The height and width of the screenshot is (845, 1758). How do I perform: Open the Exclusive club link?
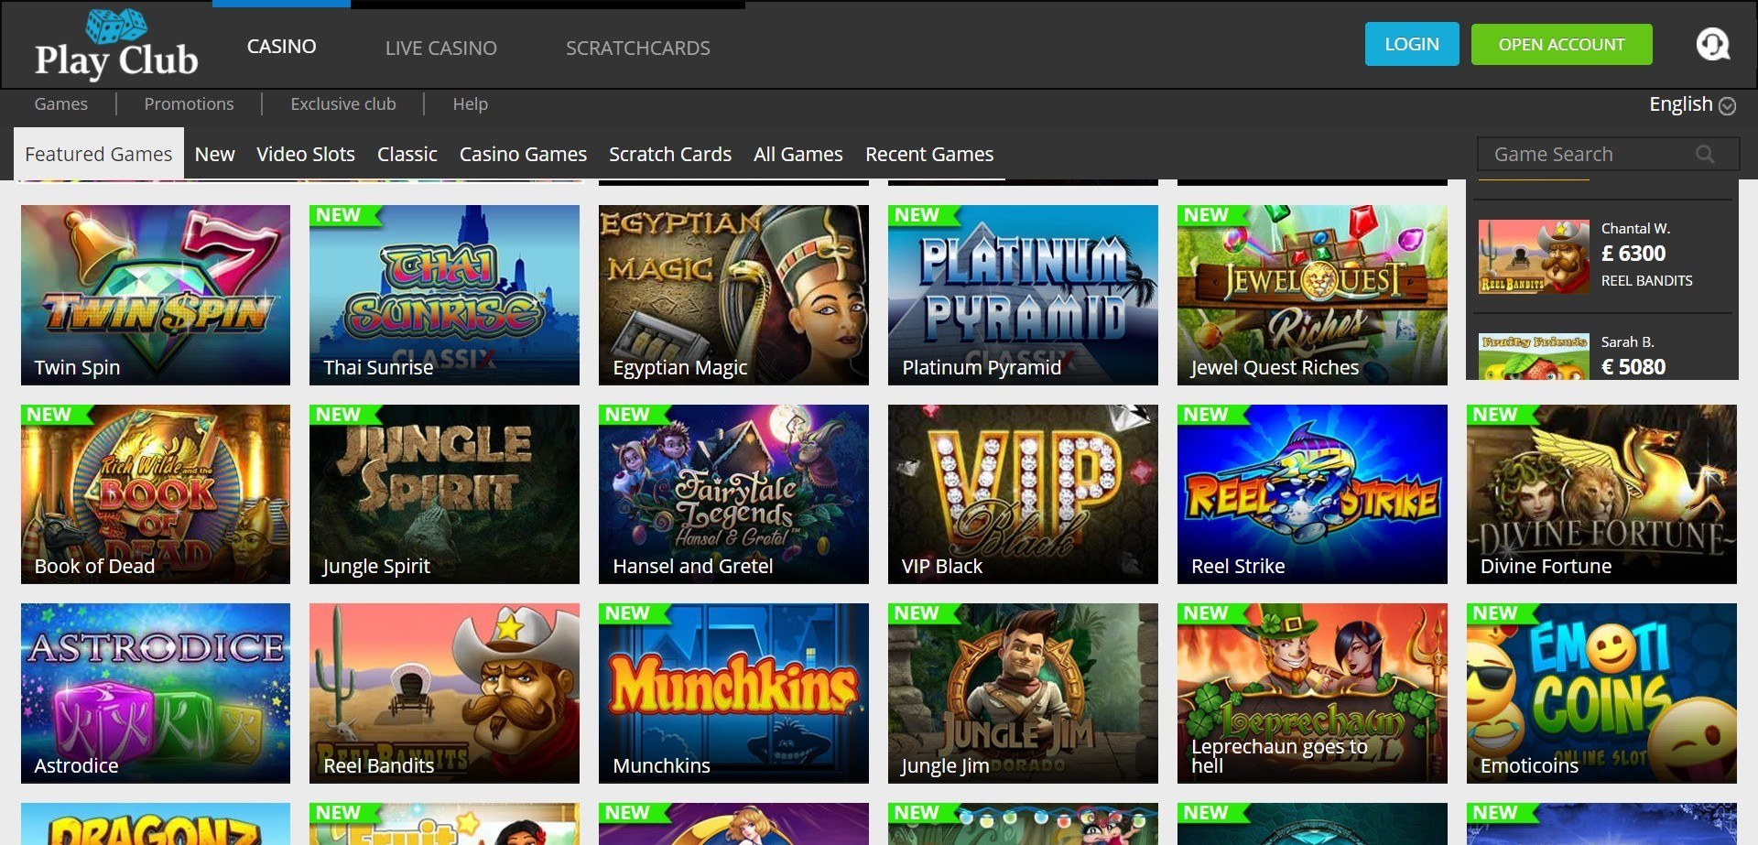(343, 104)
